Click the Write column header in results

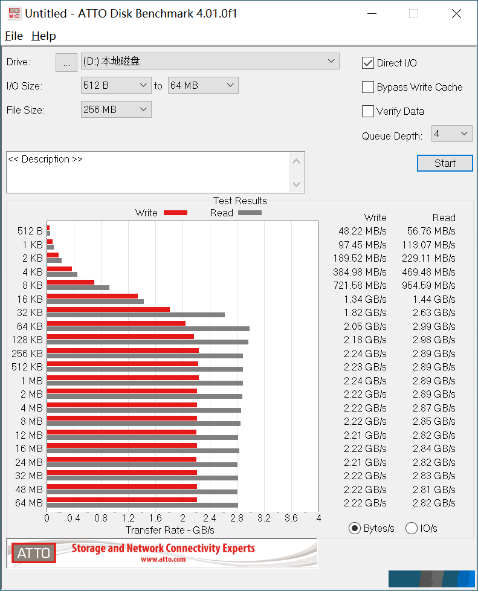coord(375,218)
